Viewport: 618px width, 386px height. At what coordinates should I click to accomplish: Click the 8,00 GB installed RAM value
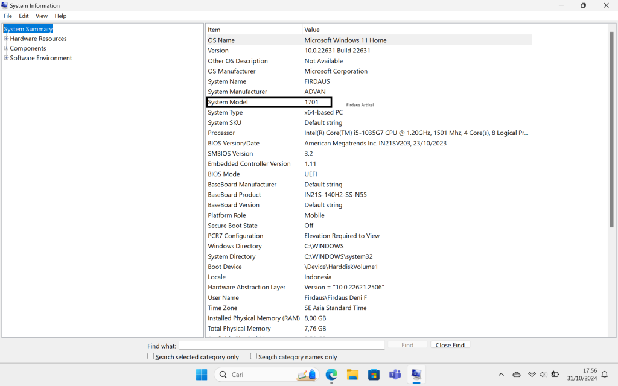click(x=315, y=318)
